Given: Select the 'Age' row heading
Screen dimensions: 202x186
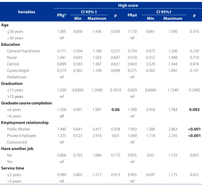Looking at the screenshot, I should 5,25.
